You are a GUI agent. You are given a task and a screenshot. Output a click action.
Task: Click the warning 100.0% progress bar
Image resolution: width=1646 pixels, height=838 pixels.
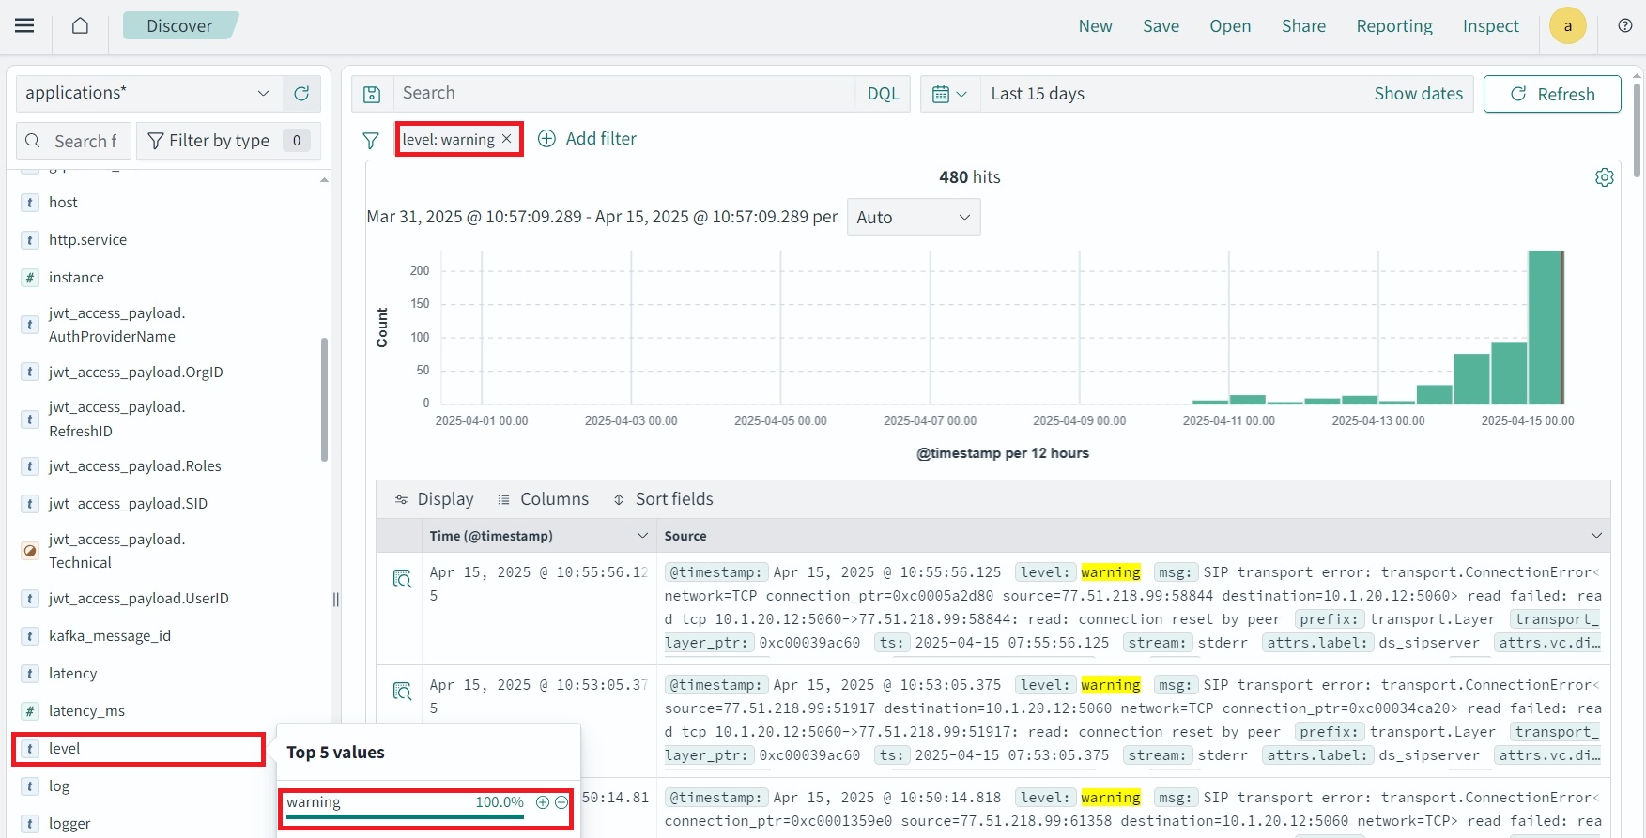pos(405,817)
